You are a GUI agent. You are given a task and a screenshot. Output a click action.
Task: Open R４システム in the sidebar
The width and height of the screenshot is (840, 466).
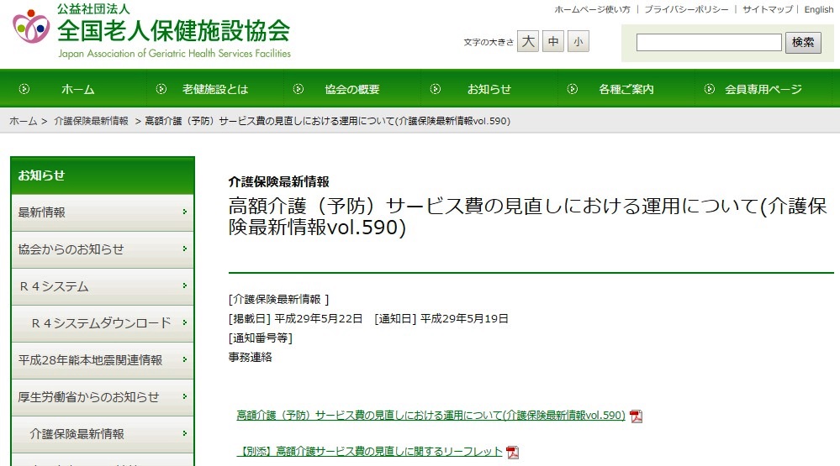coord(103,286)
